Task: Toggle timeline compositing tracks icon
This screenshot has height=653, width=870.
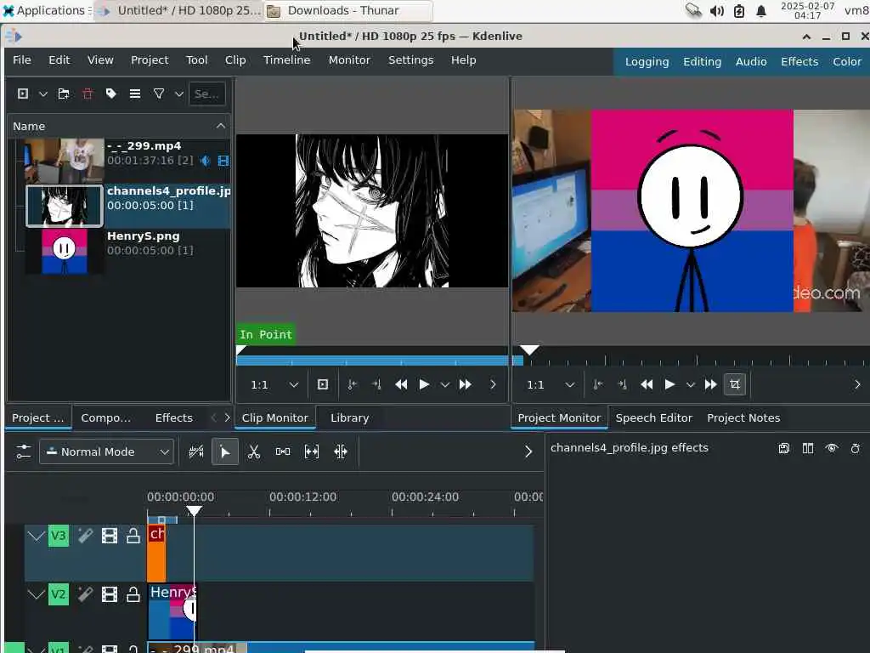Action: pos(196,452)
